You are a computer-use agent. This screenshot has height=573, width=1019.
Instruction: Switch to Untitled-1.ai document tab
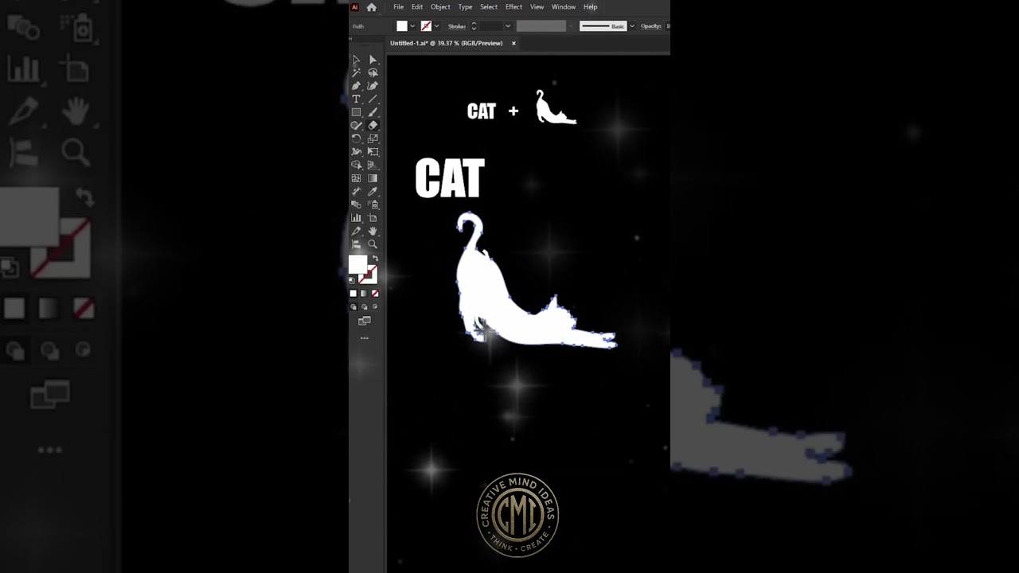coord(447,43)
